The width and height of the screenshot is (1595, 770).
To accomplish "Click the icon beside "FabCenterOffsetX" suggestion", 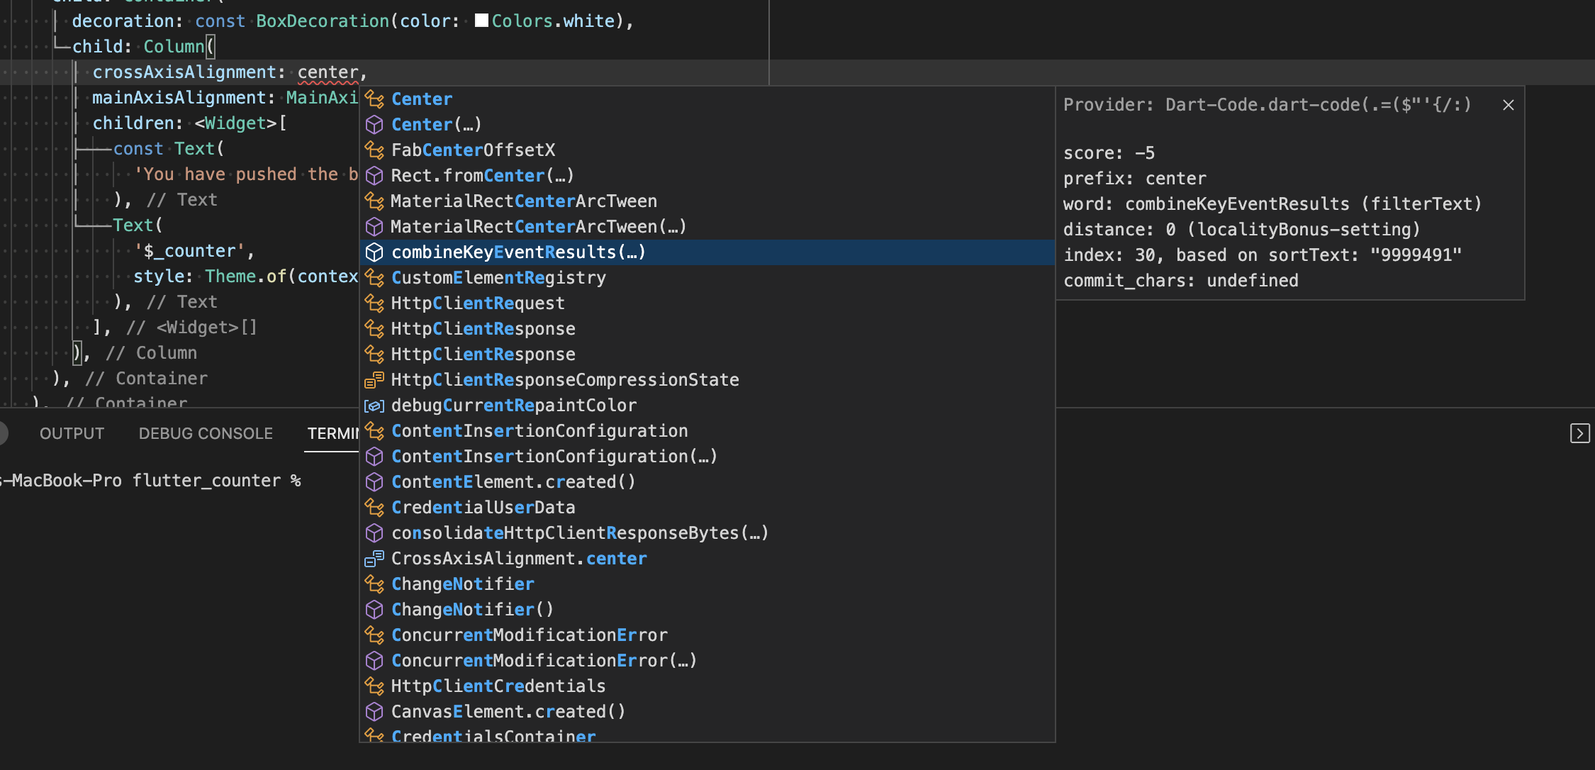I will click(374, 150).
